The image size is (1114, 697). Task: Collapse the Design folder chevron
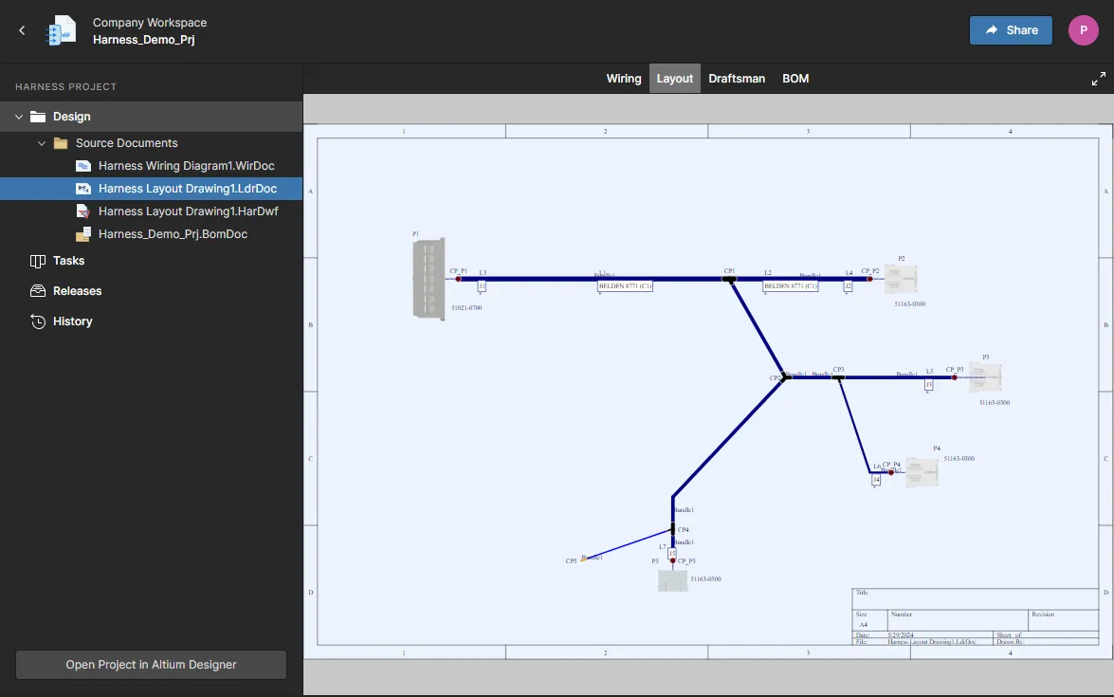point(19,117)
